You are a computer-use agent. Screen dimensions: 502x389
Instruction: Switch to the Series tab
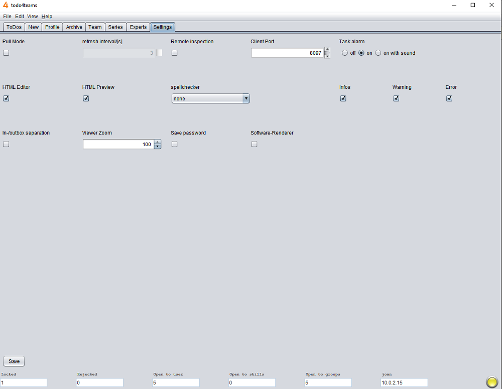click(115, 27)
